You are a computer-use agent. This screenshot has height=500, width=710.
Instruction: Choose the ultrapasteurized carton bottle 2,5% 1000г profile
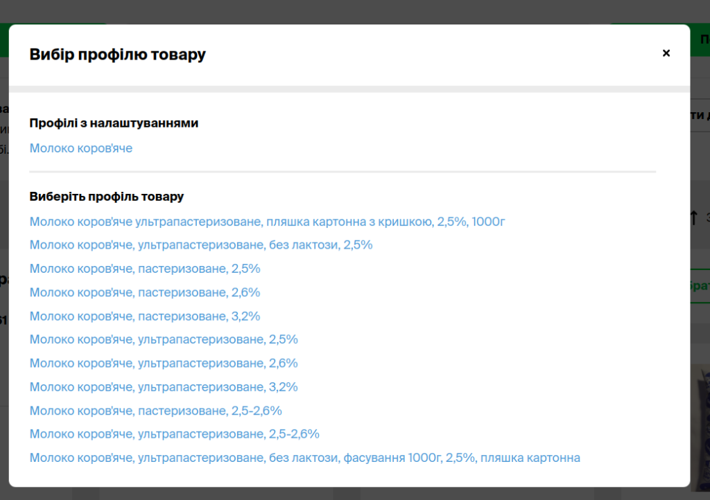[x=267, y=221]
